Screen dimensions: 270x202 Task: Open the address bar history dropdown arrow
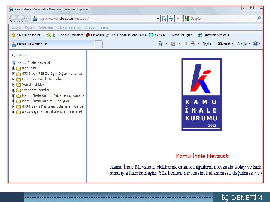click(x=158, y=19)
